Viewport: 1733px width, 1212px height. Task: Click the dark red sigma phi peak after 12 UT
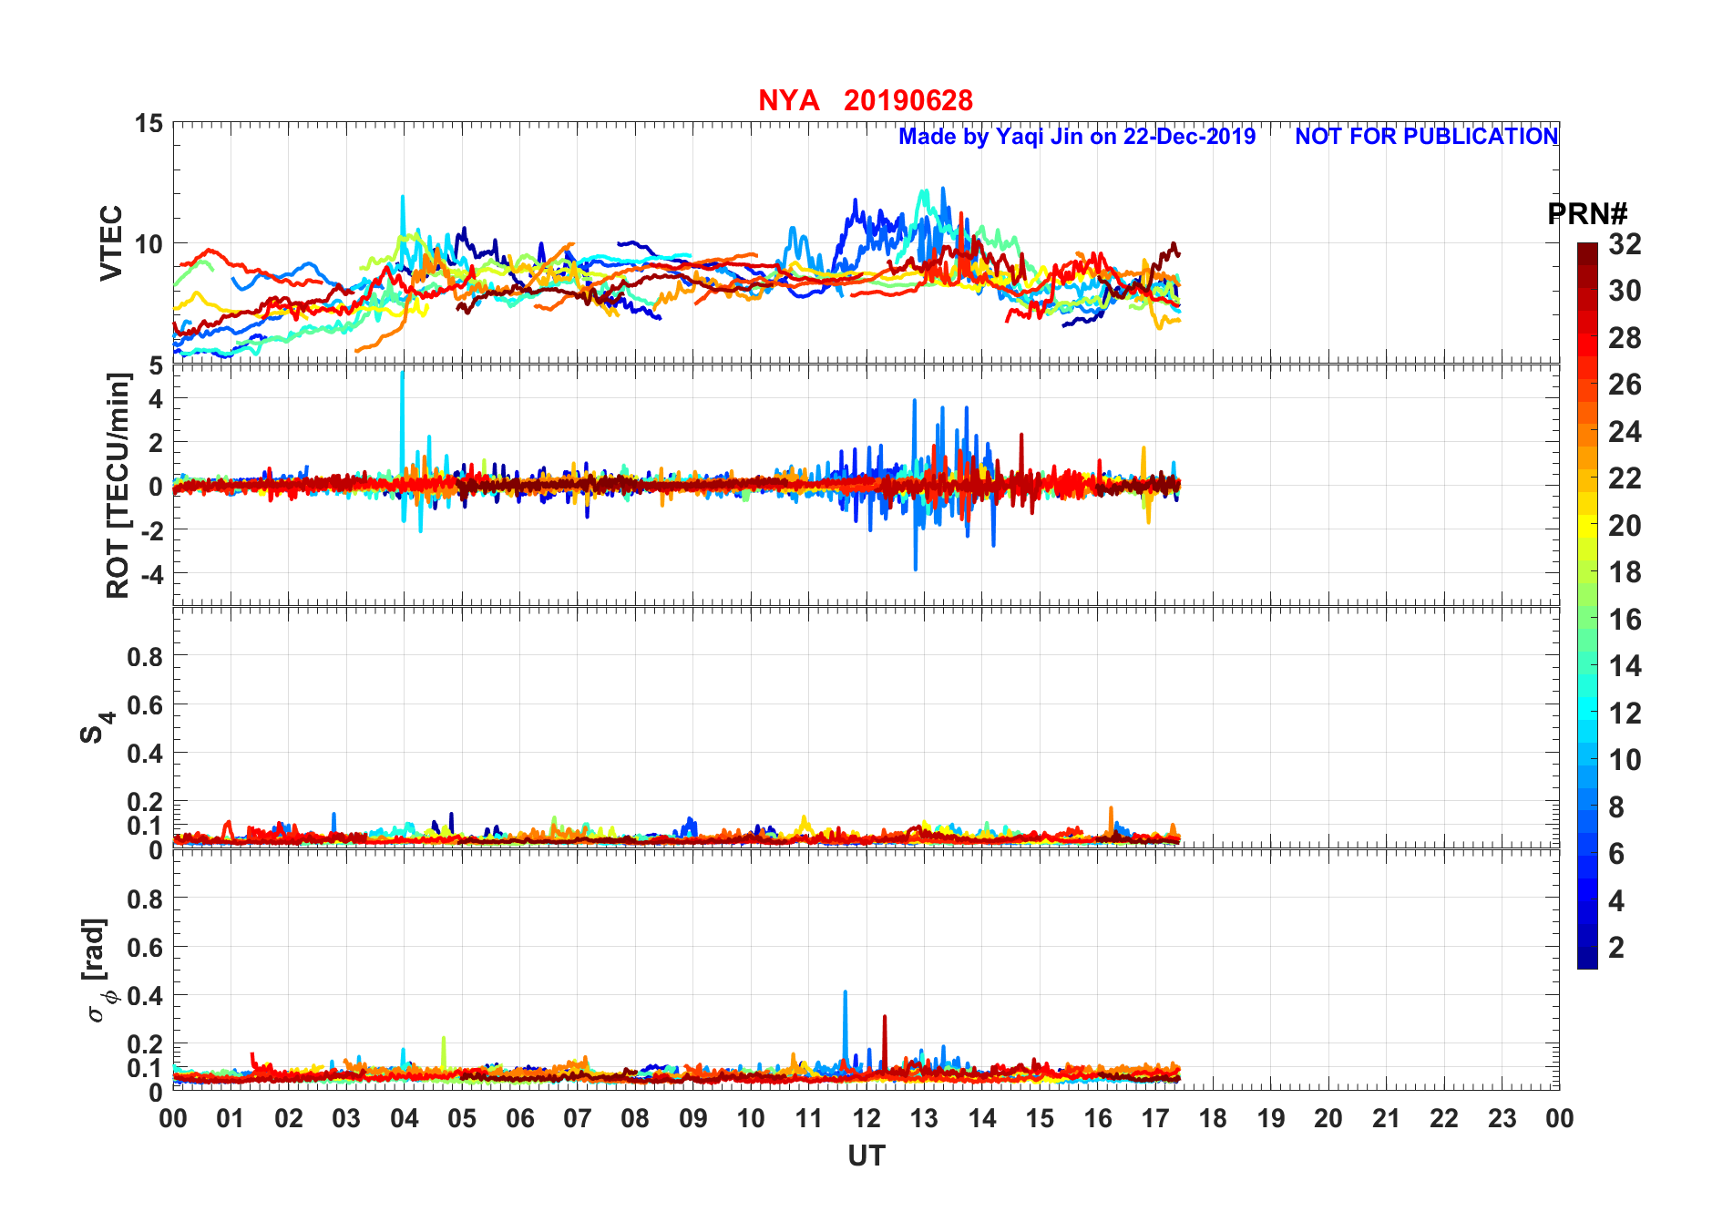point(885,1043)
